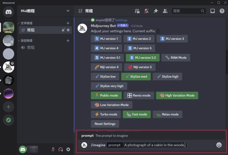Screen dimensions: 228x155
Task: Enable RAW Mode
Action: [x=176, y=58]
